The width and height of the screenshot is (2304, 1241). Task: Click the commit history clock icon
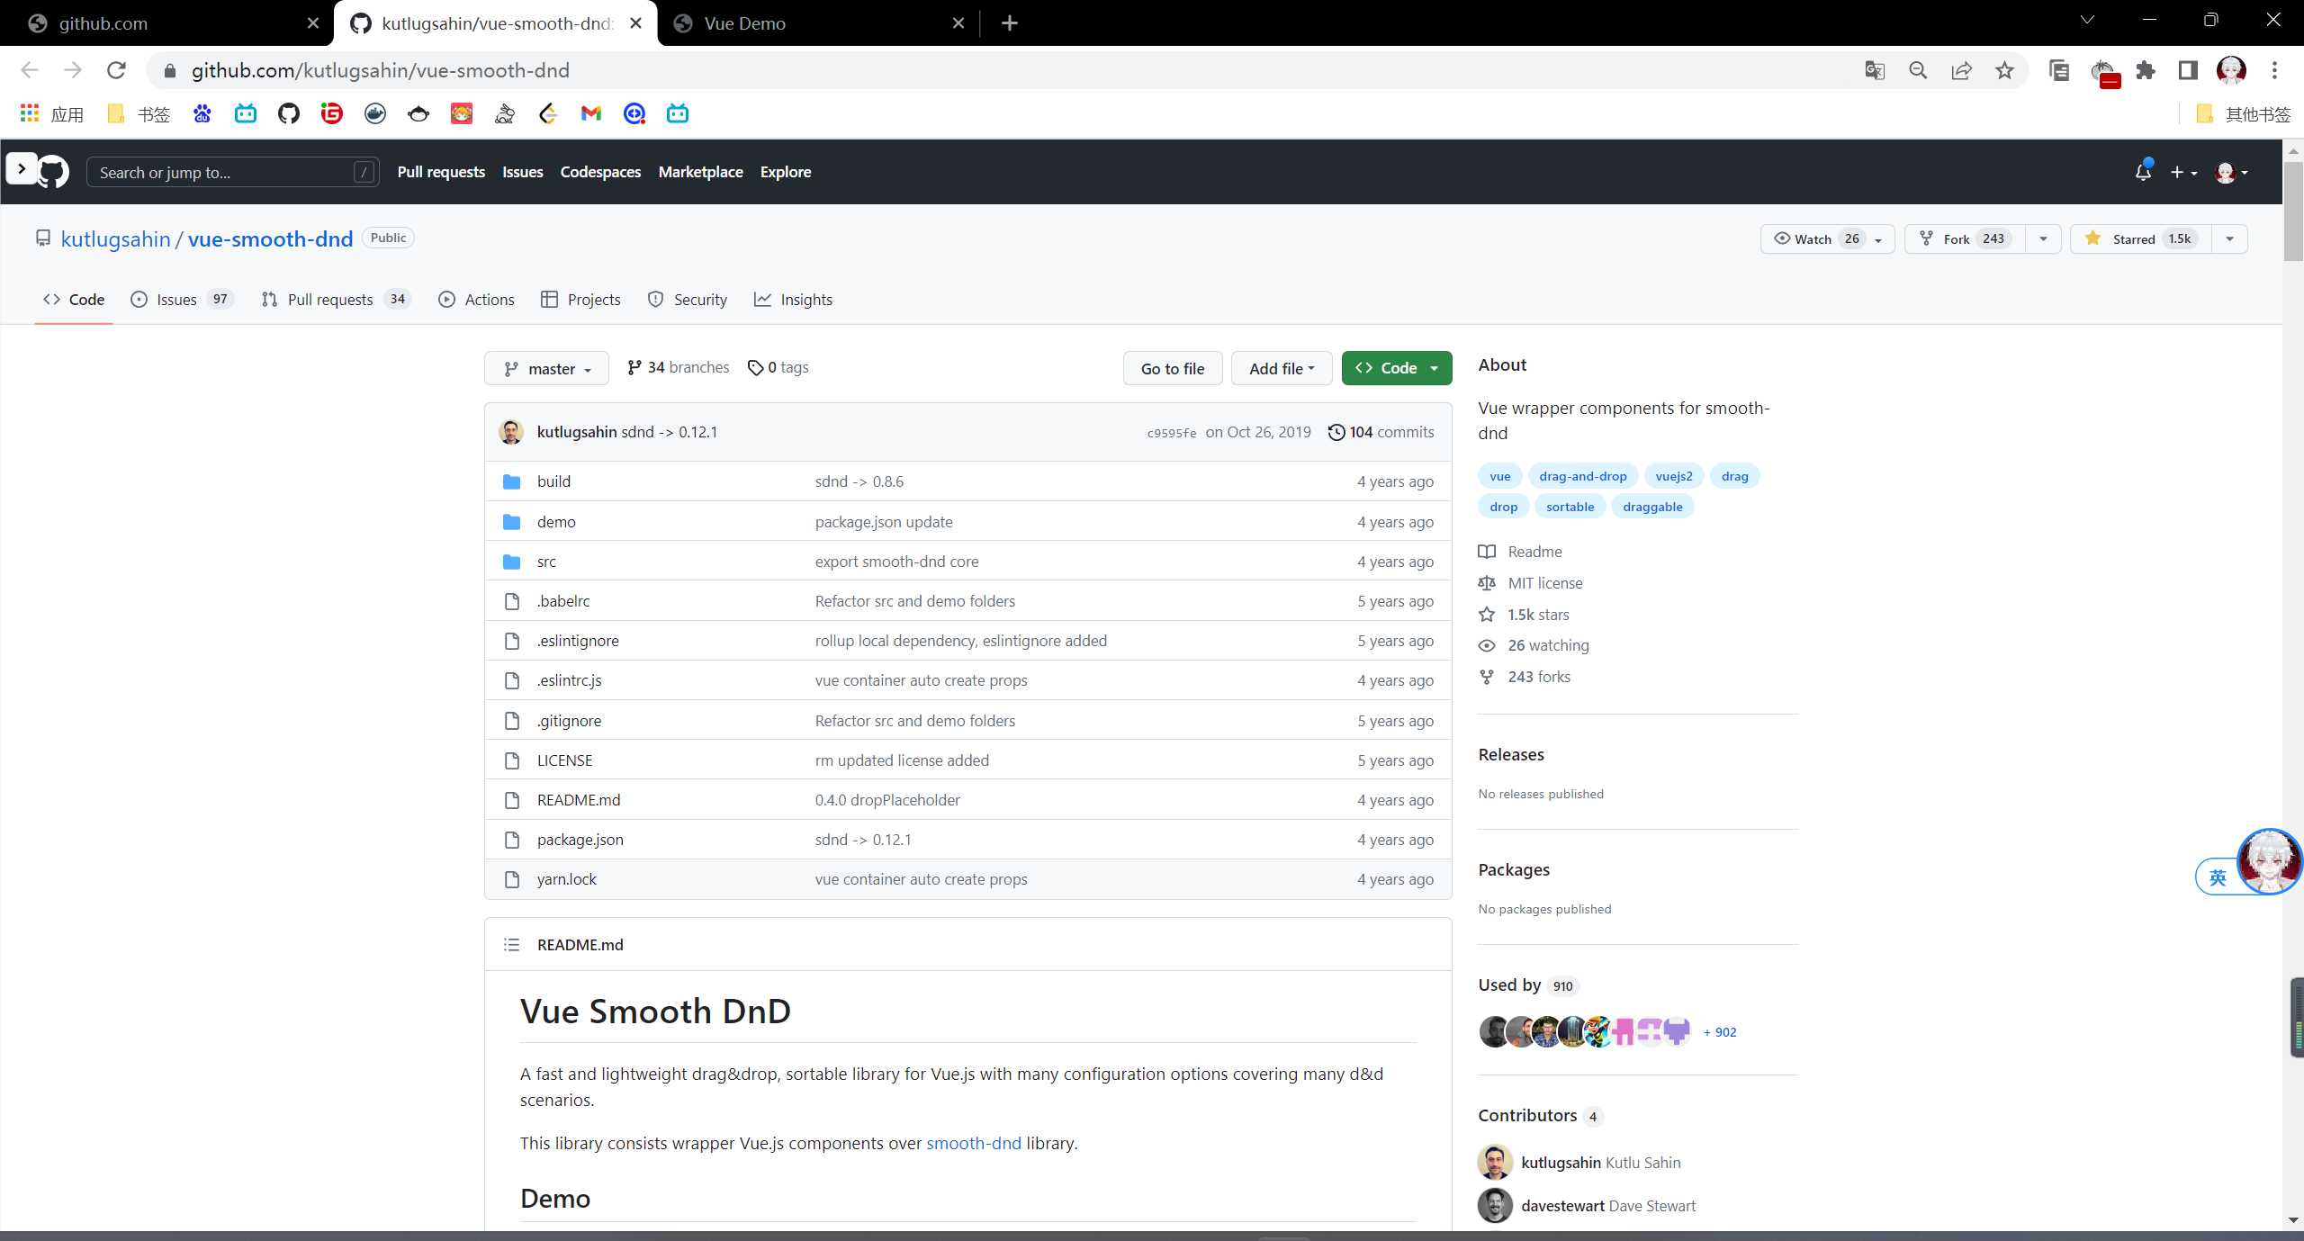click(1336, 432)
